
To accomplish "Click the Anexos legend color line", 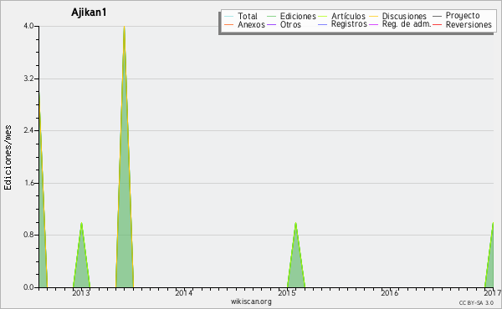I will (x=229, y=24).
